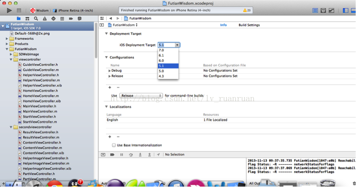This screenshot has height=187, width=356.
Task: Collapse the secondviewcontroller folder
Action: tap(11, 127)
